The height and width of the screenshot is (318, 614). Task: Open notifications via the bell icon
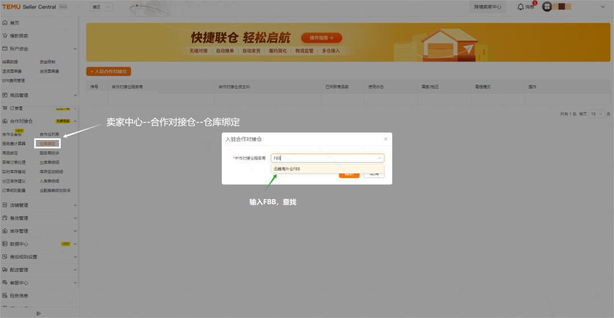520,7
